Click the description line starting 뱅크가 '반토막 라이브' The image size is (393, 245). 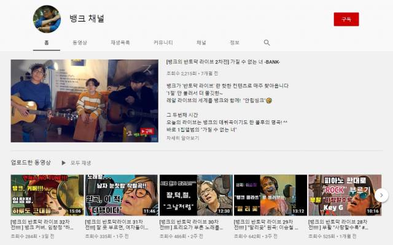[228, 86]
